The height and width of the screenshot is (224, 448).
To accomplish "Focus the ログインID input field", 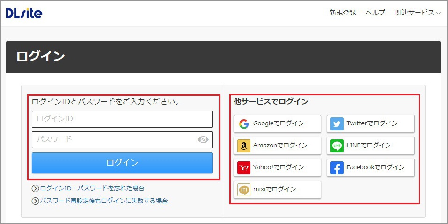I will click(x=122, y=119).
